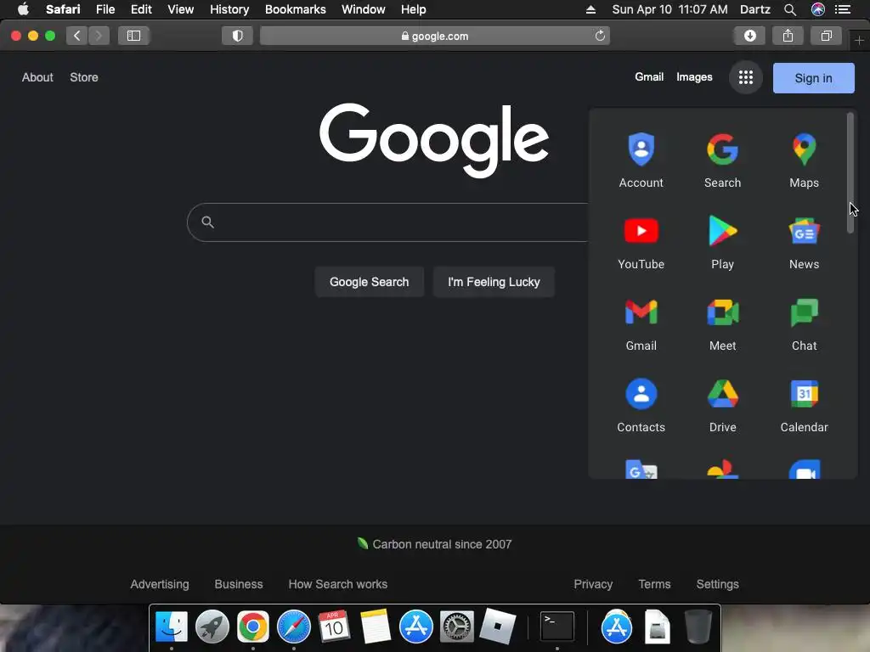The width and height of the screenshot is (870, 652).
Task: Click the magnifier icon in the search box
Action: [x=207, y=222]
